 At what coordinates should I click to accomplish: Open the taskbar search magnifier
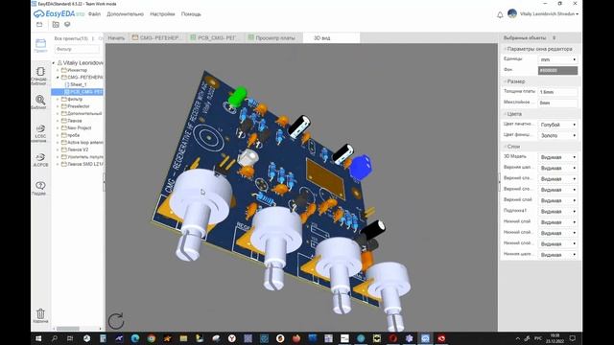click(55, 338)
